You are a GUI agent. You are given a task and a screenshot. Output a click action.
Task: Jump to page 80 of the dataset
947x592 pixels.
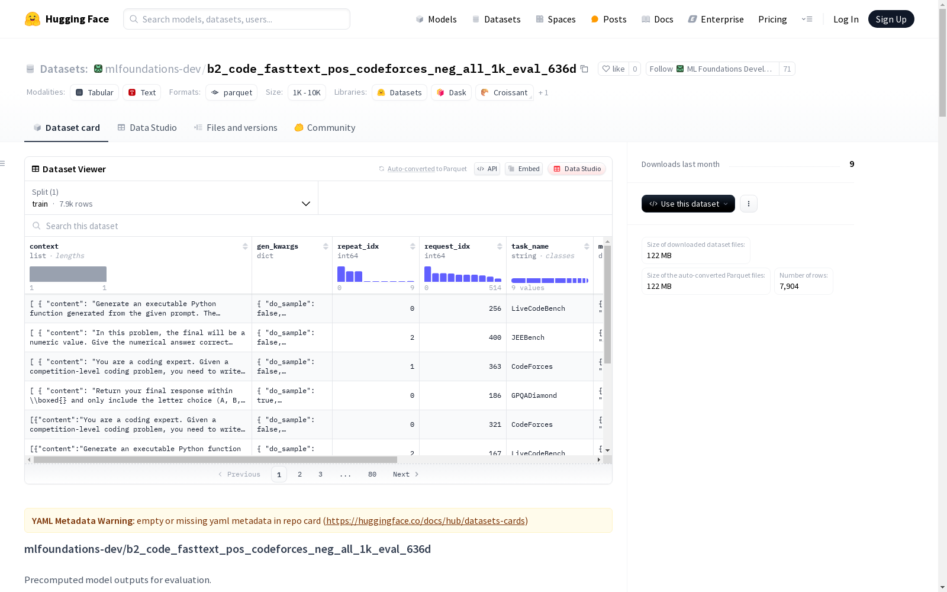pyautogui.click(x=372, y=474)
